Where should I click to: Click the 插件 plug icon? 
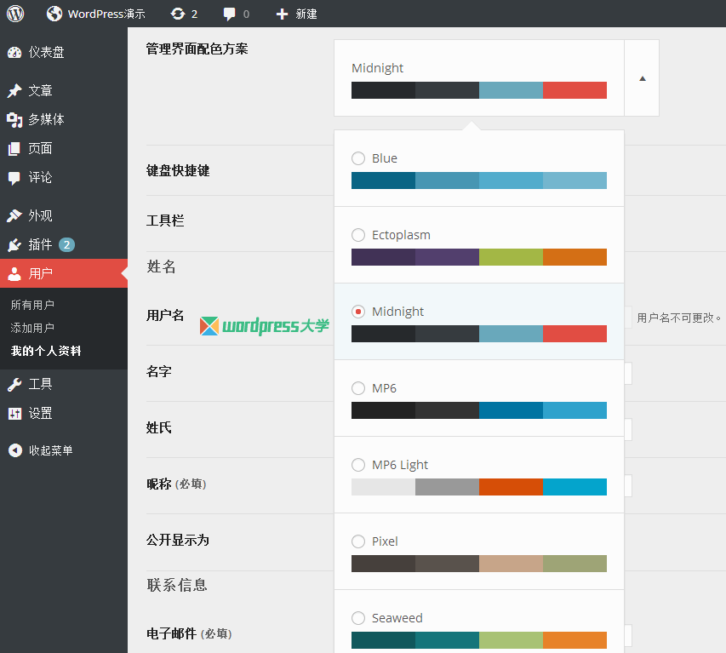point(14,244)
